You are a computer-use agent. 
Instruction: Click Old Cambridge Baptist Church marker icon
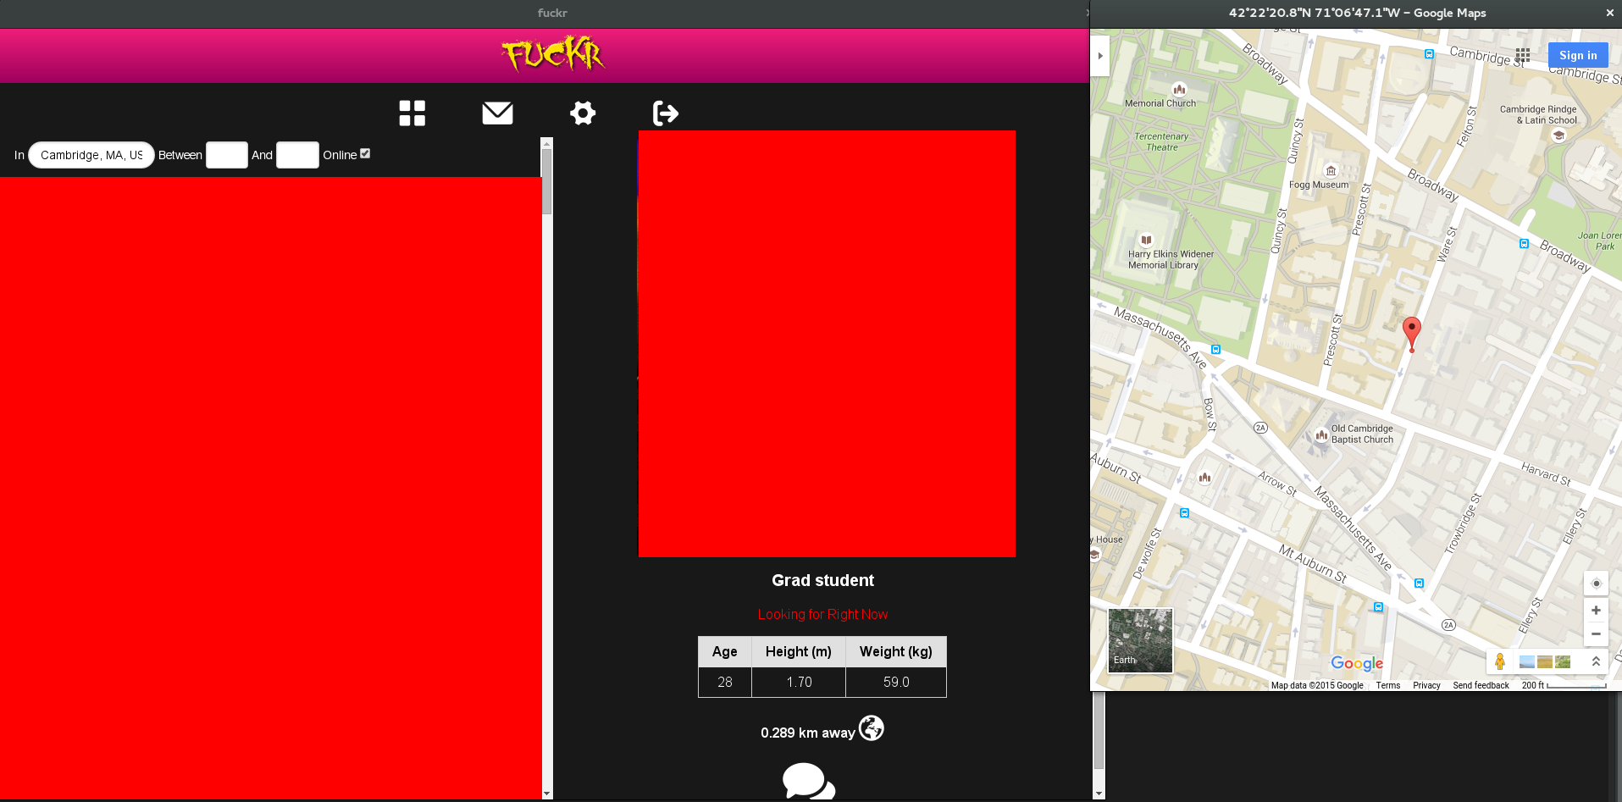click(x=1321, y=435)
